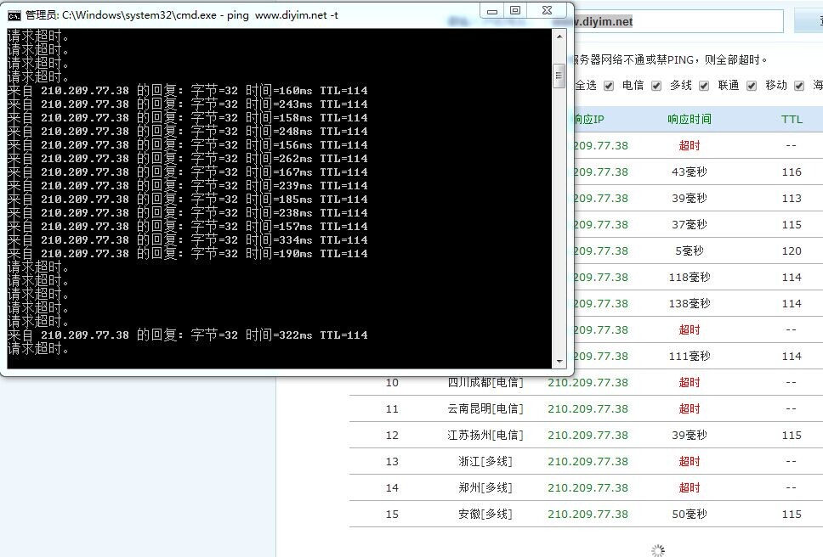823x557 pixels.
Task: Toggle the checkbox between 全选 and 电信
Action: (x=609, y=86)
